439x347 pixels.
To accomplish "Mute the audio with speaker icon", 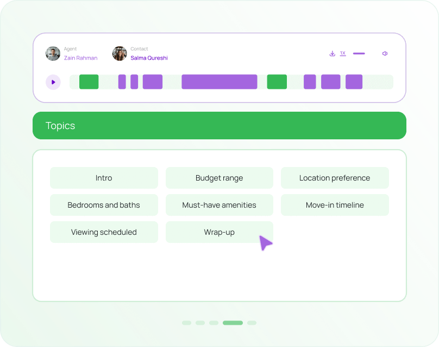I will tap(385, 54).
